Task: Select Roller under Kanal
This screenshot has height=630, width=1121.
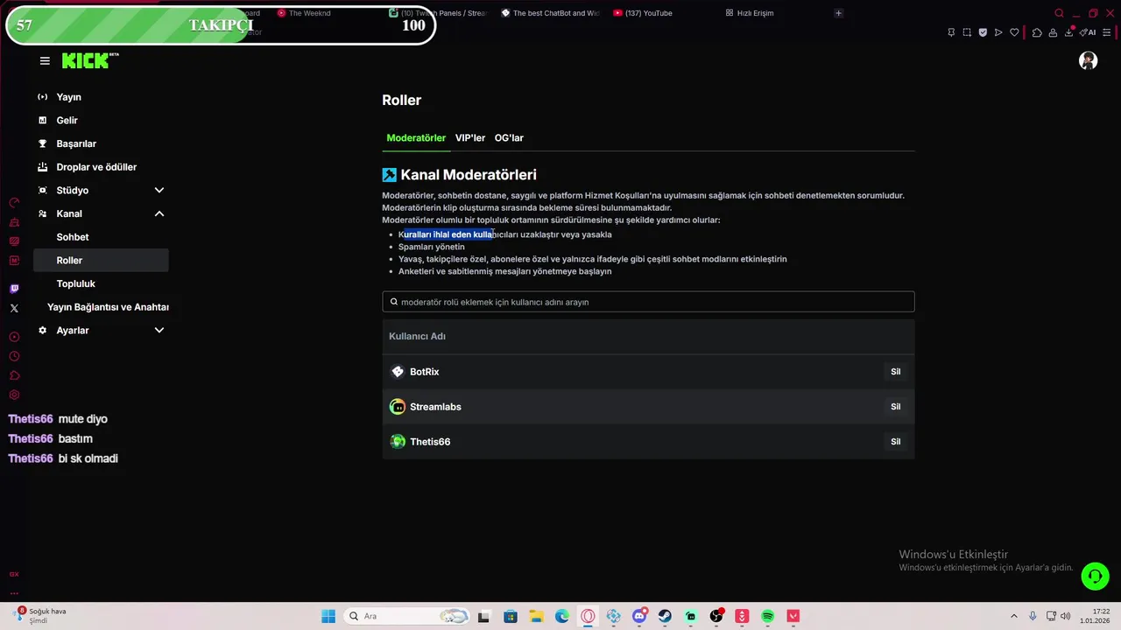Action: point(101,260)
